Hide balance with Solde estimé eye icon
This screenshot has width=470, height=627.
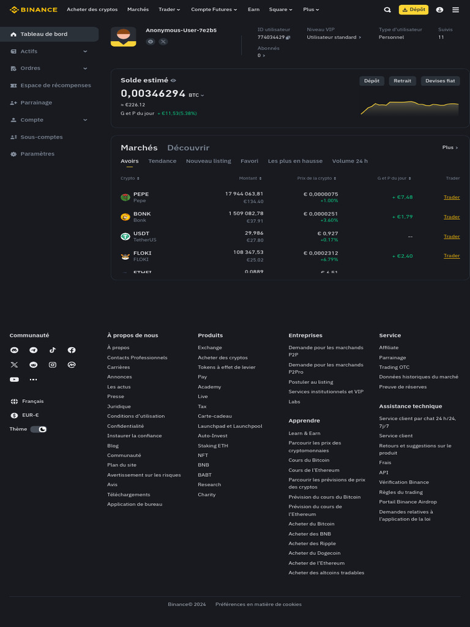173,81
